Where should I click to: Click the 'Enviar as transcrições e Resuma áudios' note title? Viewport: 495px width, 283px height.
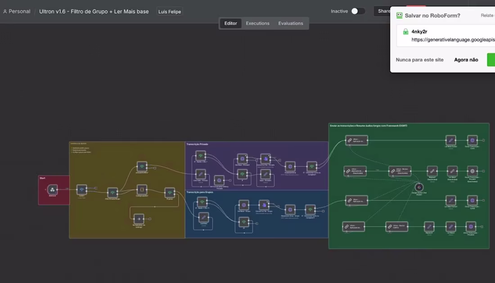(369, 125)
